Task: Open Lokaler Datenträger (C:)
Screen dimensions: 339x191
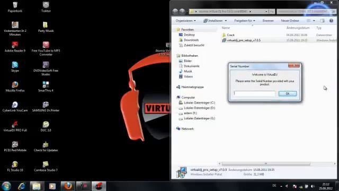Action: [x=199, y=102]
